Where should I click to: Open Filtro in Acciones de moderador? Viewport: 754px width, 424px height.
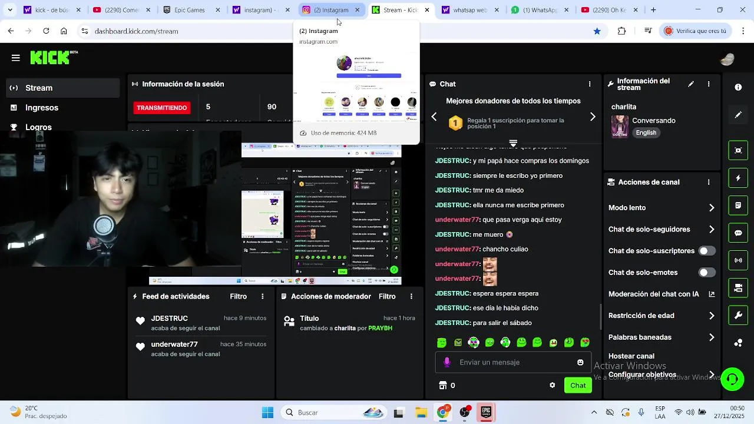point(387,297)
